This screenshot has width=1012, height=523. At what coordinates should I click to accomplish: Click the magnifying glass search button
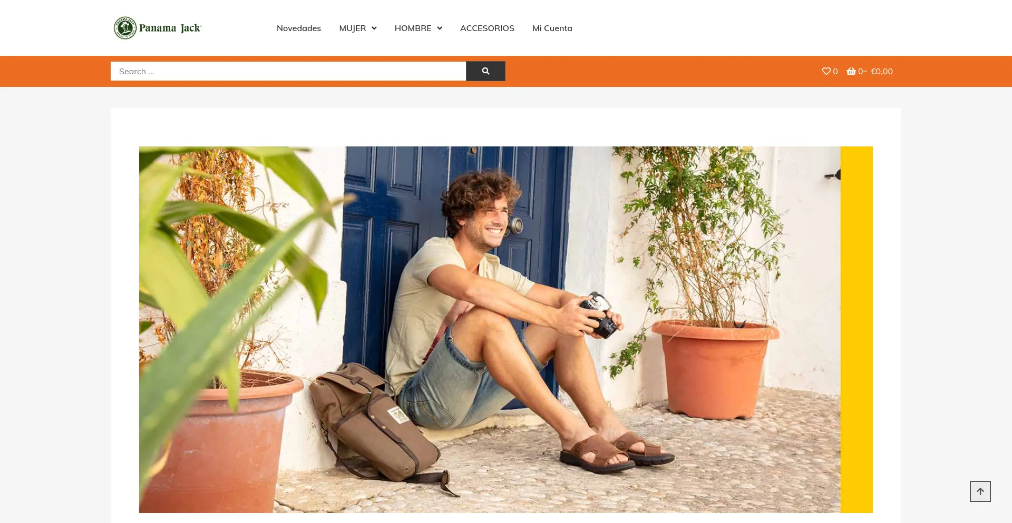(485, 71)
